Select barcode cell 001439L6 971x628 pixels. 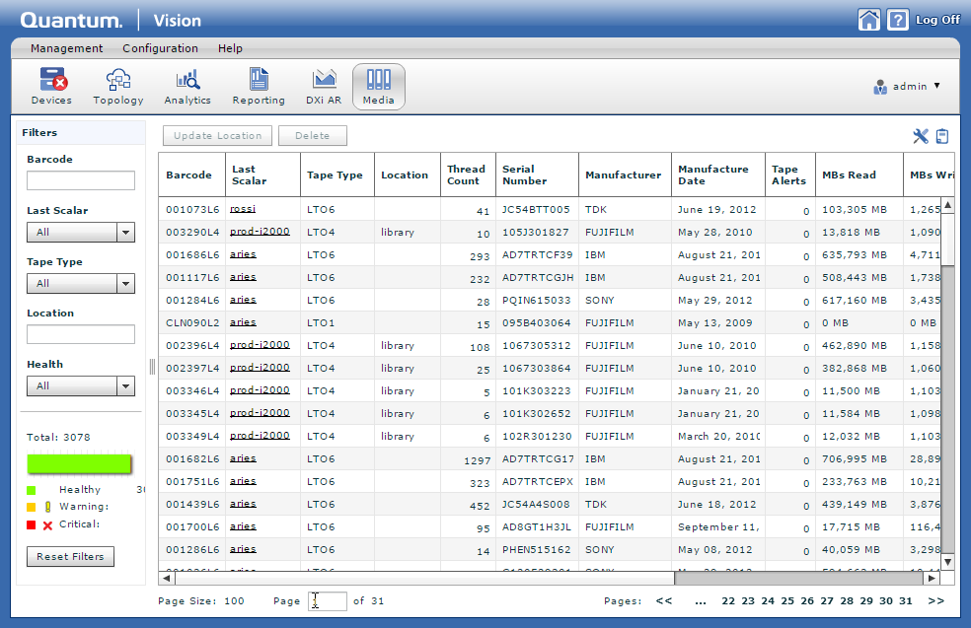click(x=192, y=504)
